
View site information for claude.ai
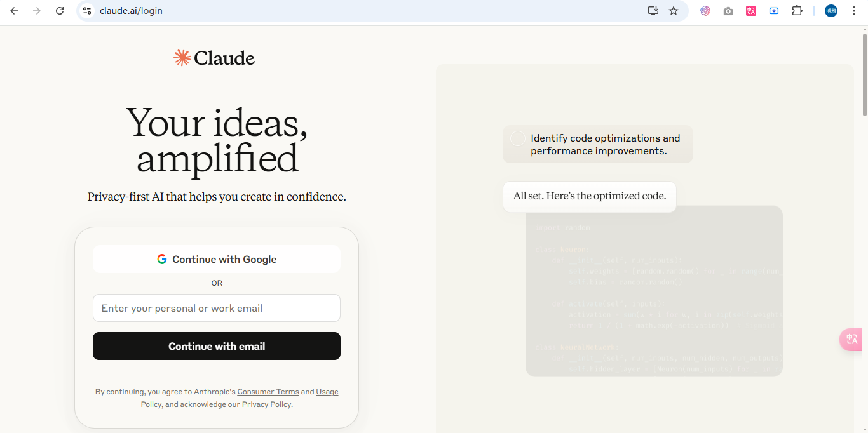click(x=88, y=11)
